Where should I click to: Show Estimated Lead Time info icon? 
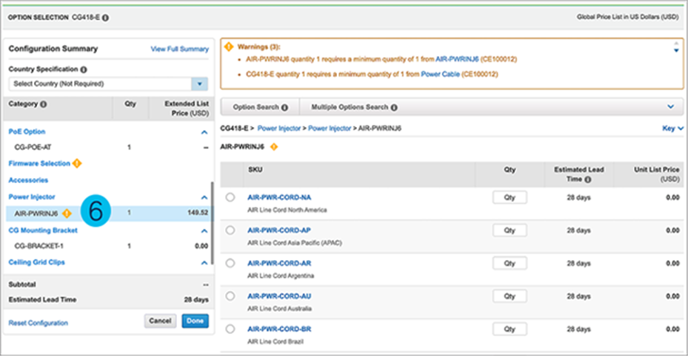(588, 179)
